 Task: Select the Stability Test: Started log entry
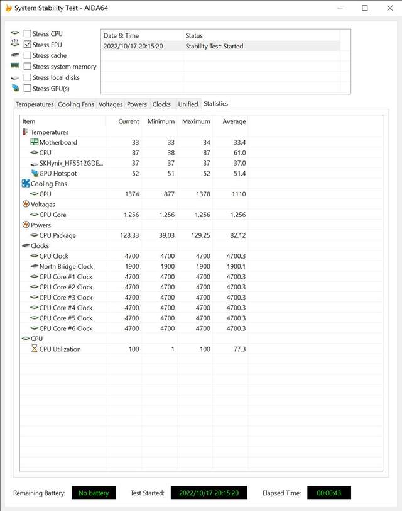click(x=220, y=47)
